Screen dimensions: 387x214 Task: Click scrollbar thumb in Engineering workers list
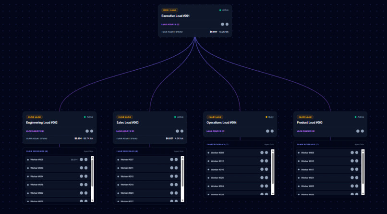(x=92, y=173)
